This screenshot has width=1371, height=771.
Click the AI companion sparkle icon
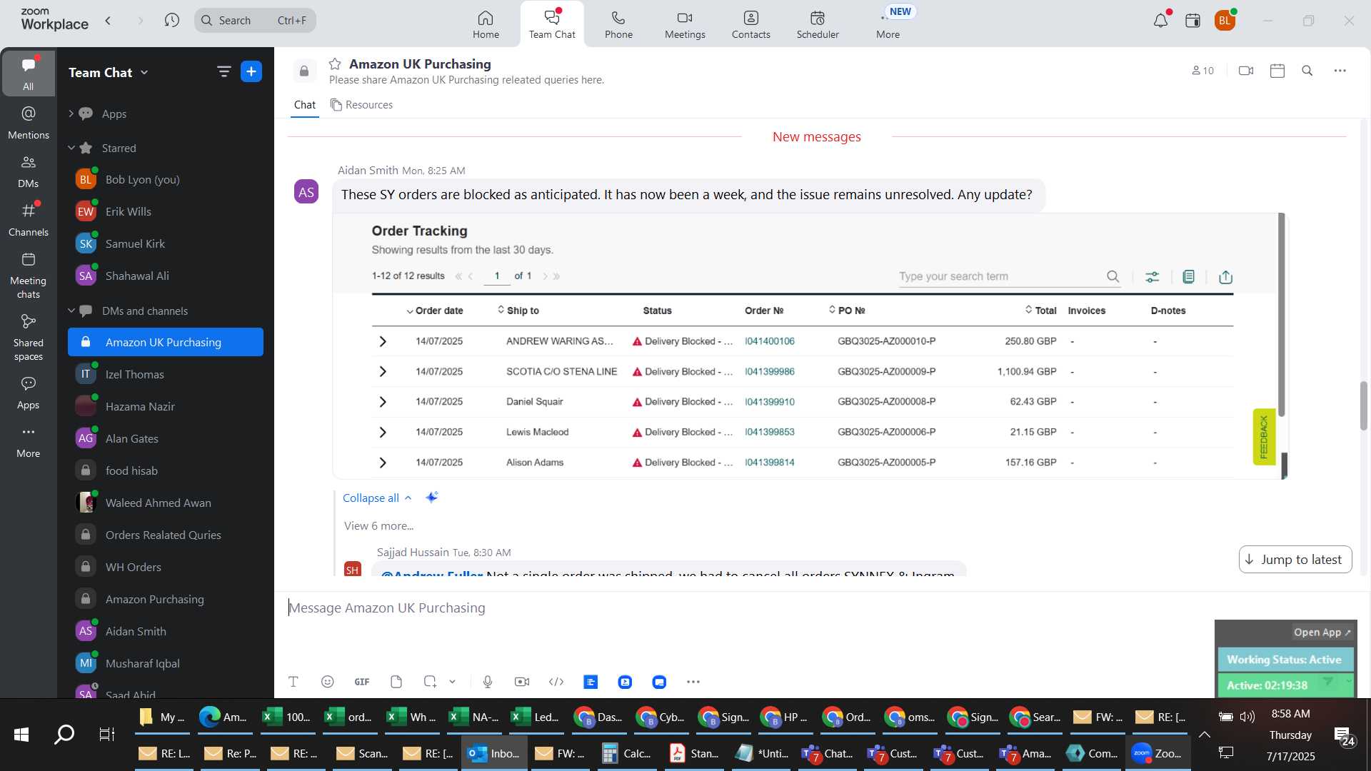431,497
